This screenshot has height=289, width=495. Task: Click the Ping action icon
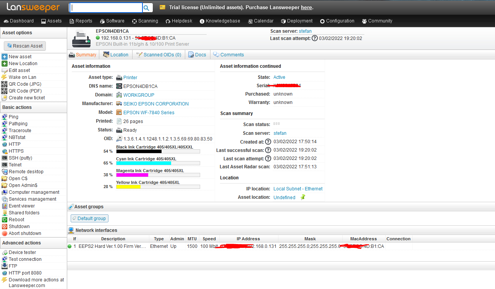coord(5,117)
